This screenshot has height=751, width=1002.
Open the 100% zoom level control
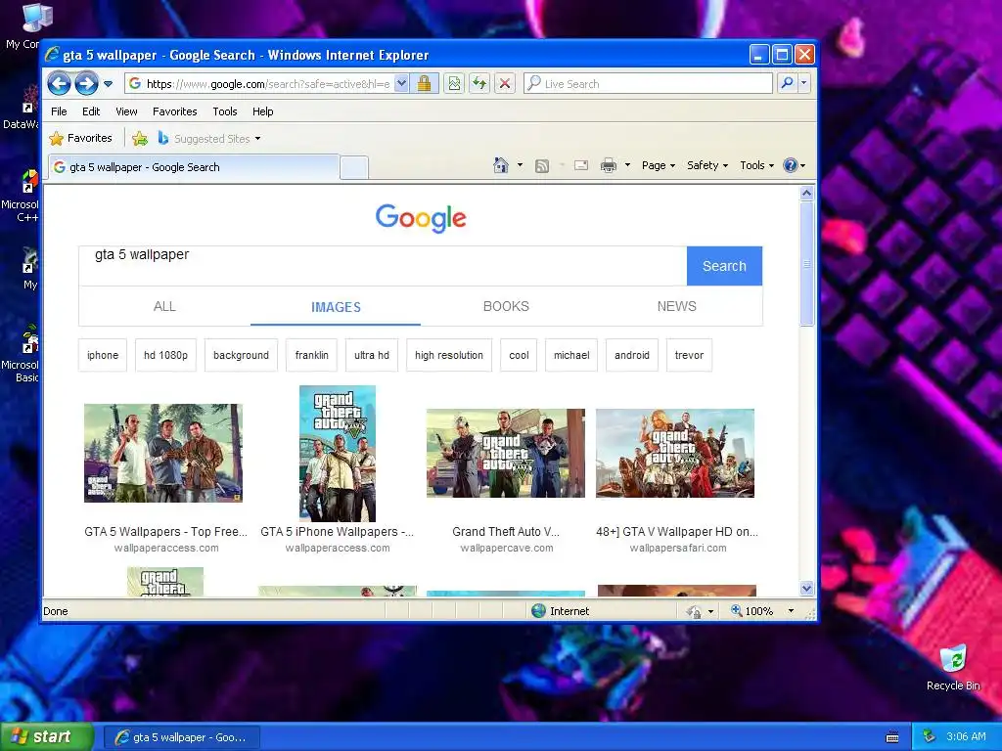point(753,611)
